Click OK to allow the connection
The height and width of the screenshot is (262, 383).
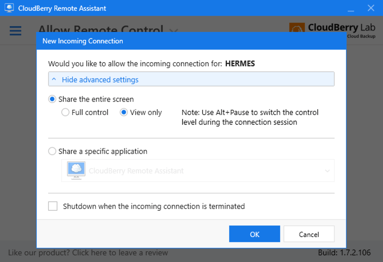254,234
